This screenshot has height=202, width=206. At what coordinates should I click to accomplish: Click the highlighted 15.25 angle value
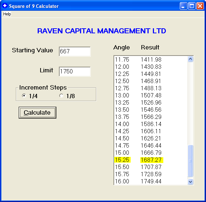[122, 160]
